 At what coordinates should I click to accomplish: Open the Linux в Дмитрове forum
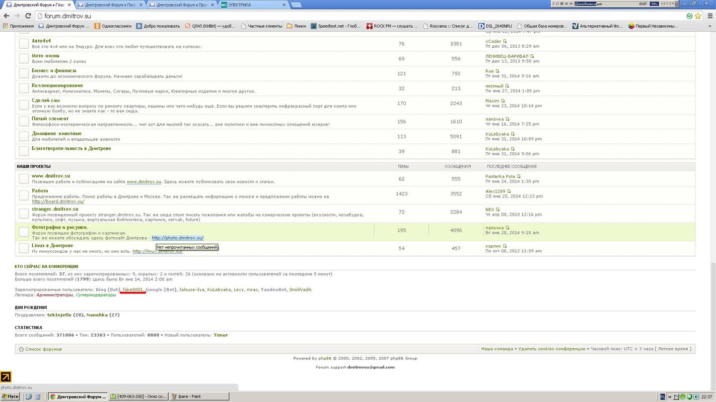[x=52, y=246]
